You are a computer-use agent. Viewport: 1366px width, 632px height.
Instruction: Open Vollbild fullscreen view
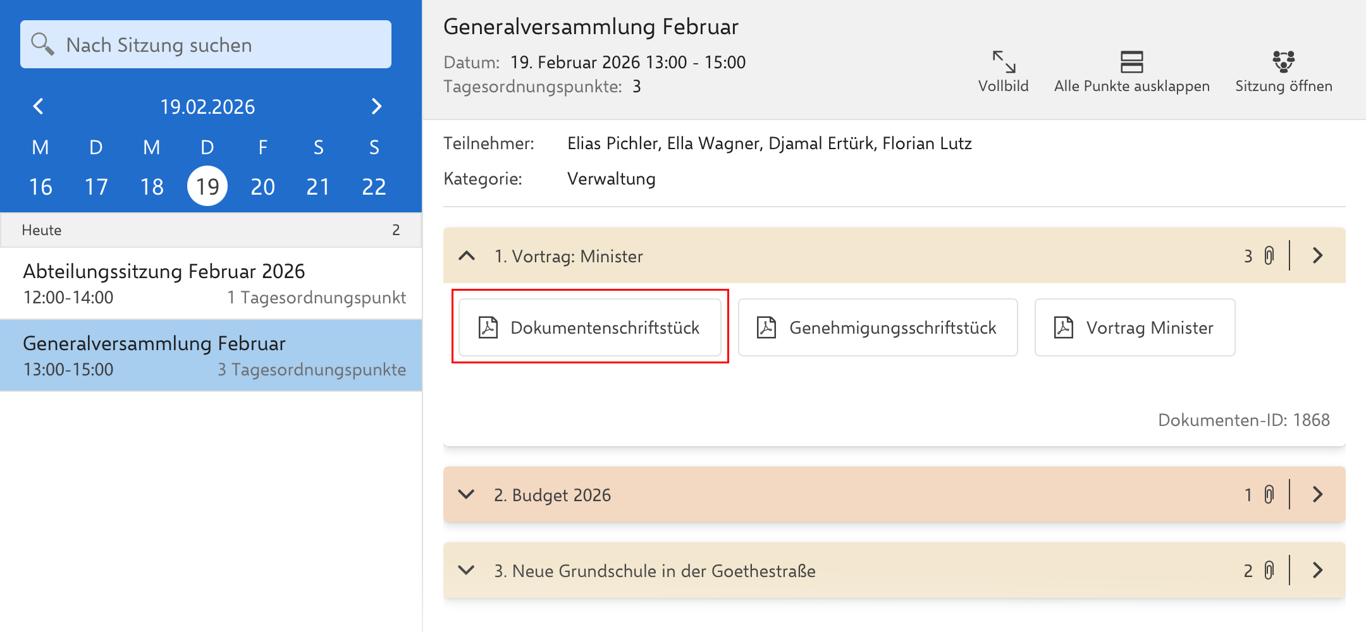[x=1004, y=71]
